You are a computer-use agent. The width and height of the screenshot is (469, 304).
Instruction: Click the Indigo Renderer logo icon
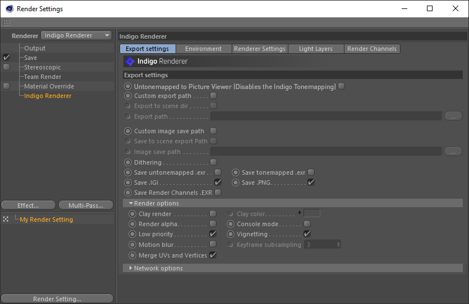[130, 62]
